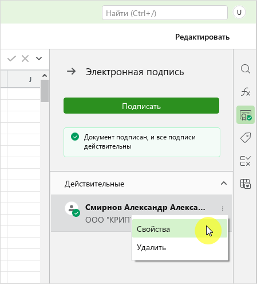Open the three-dot menu for Смирнов signature
Image resolution: width=257 pixels, height=284 pixels.
223,209
